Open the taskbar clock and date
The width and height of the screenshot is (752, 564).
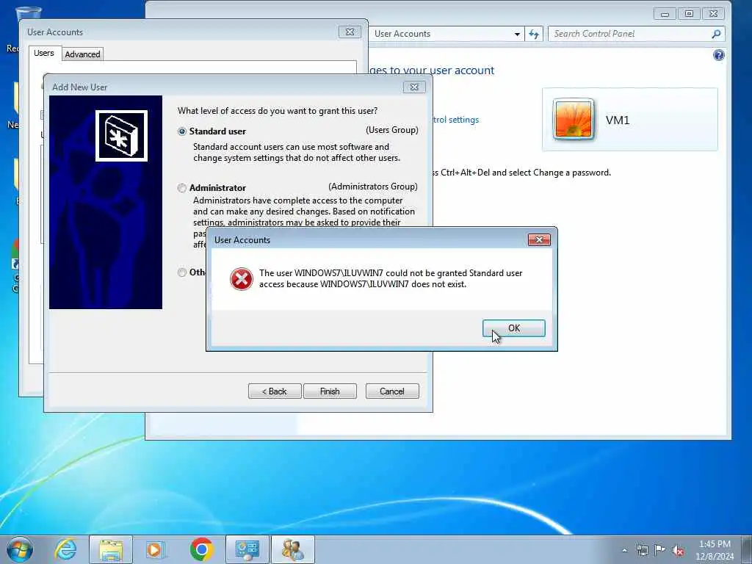(715, 550)
